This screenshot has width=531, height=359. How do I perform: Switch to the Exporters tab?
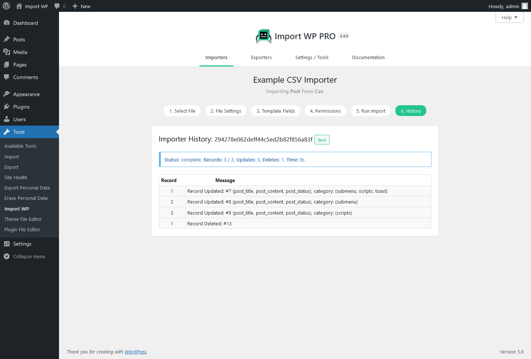pyautogui.click(x=261, y=57)
